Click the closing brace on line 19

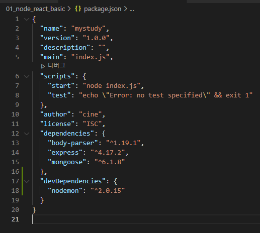pos(42,200)
